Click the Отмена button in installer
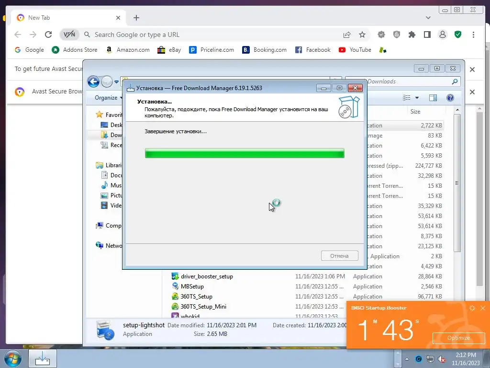Viewport: 490px width, 368px height. [x=339, y=256]
